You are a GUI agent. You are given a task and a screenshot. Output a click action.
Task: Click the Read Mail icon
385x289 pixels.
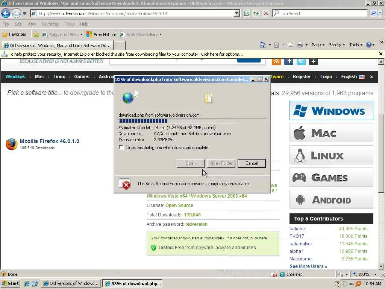[291, 45]
